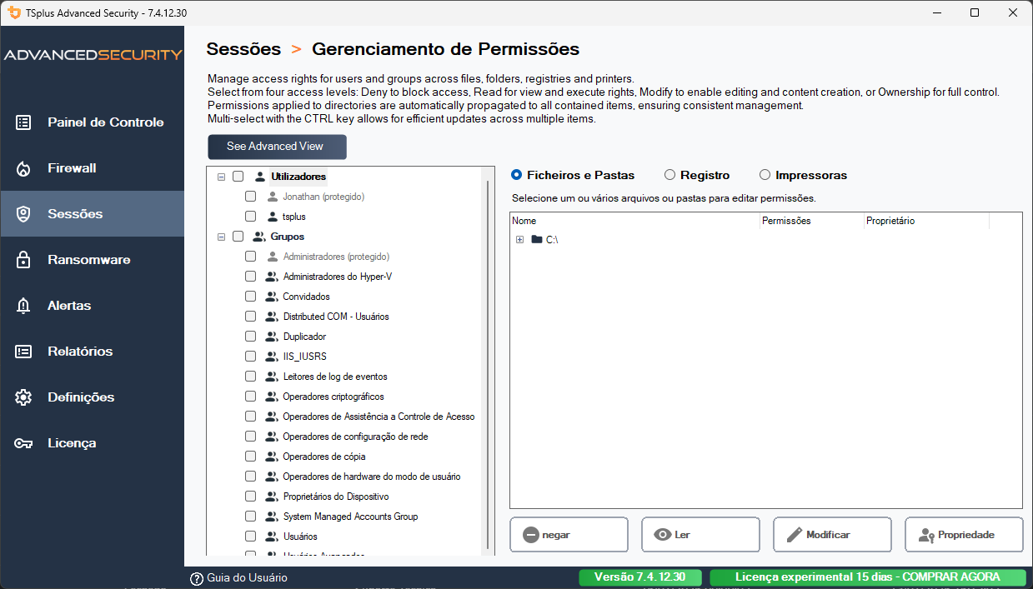Collapse the Grupos tree branch

click(221, 237)
